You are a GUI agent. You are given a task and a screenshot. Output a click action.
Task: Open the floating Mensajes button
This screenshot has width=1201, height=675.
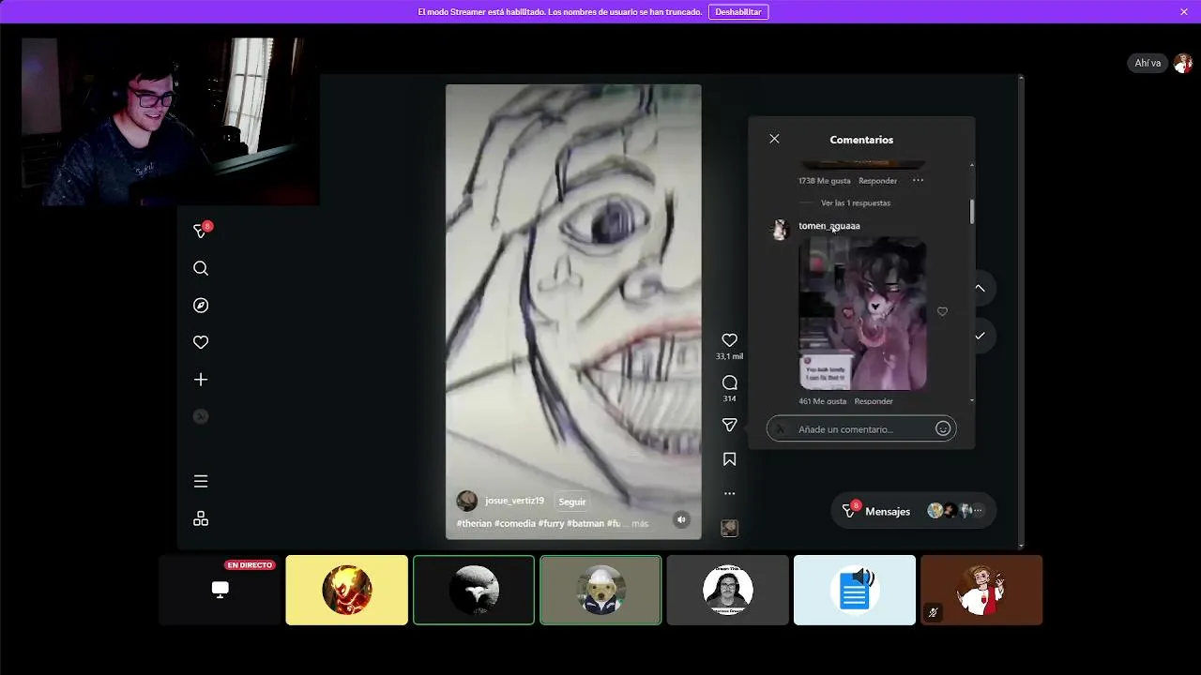(x=914, y=511)
